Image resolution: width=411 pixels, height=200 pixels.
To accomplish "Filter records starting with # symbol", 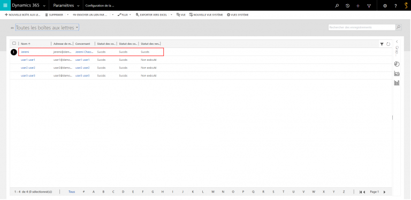I will pos(83,192).
